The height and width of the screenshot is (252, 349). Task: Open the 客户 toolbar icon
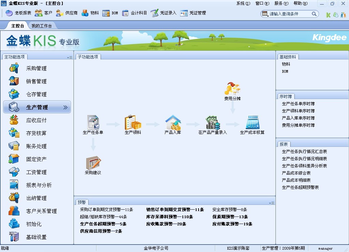[x=39, y=13]
